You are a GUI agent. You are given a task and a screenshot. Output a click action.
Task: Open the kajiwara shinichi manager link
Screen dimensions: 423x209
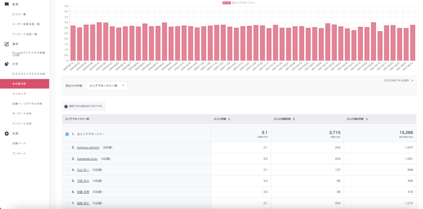[x=88, y=148]
